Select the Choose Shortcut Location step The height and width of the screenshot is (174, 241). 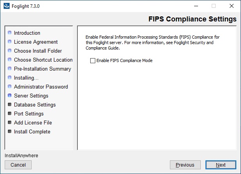pyautogui.click(x=43, y=60)
